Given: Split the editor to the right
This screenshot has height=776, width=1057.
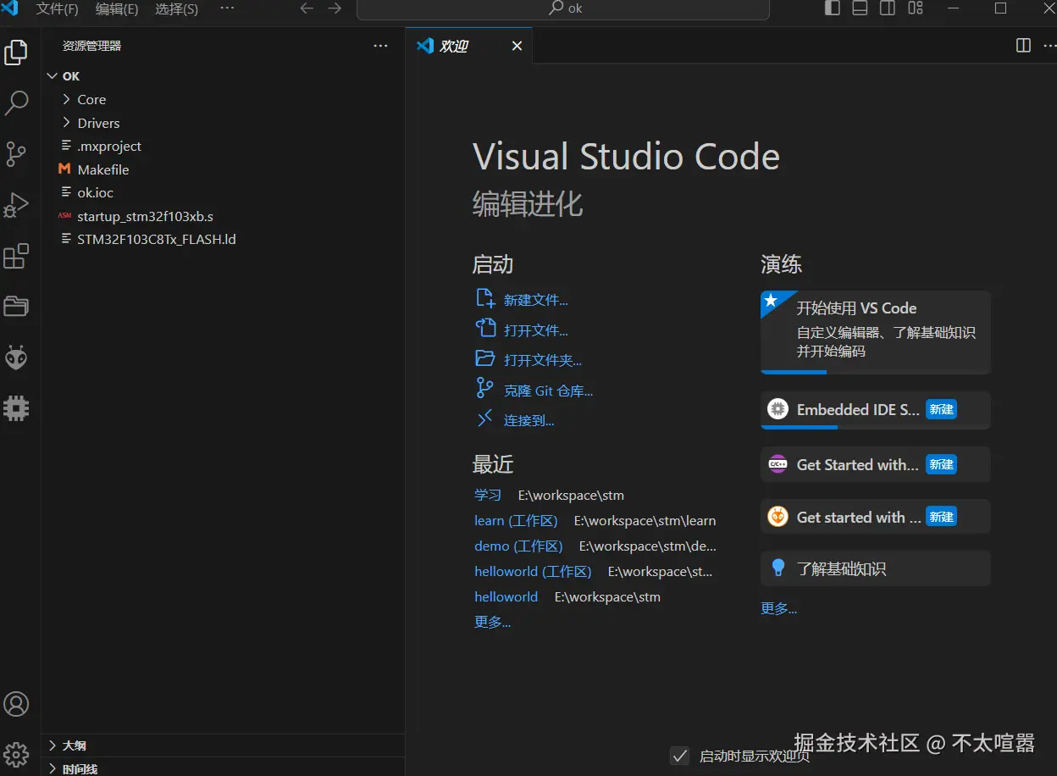Looking at the screenshot, I should [1023, 46].
